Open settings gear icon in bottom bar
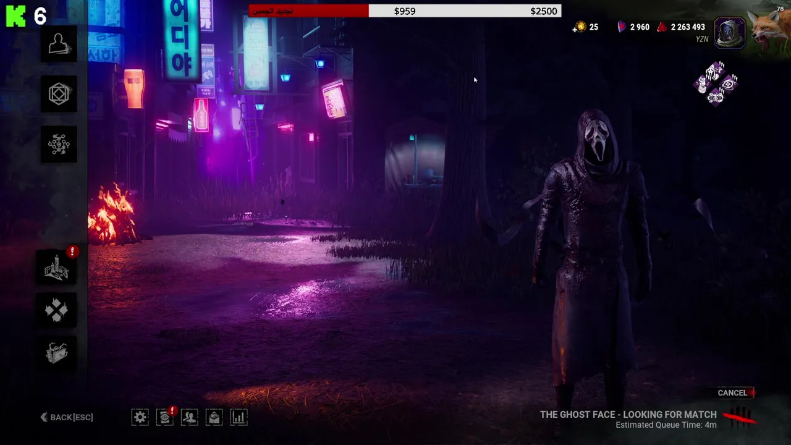Image resolution: width=791 pixels, height=445 pixels. [x=140, y=417]
